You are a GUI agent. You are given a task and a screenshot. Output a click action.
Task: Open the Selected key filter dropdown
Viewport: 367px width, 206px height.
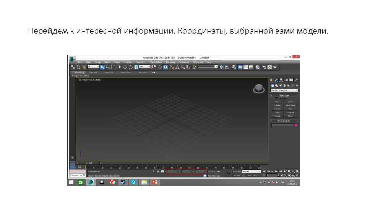(x=251, y=171)
